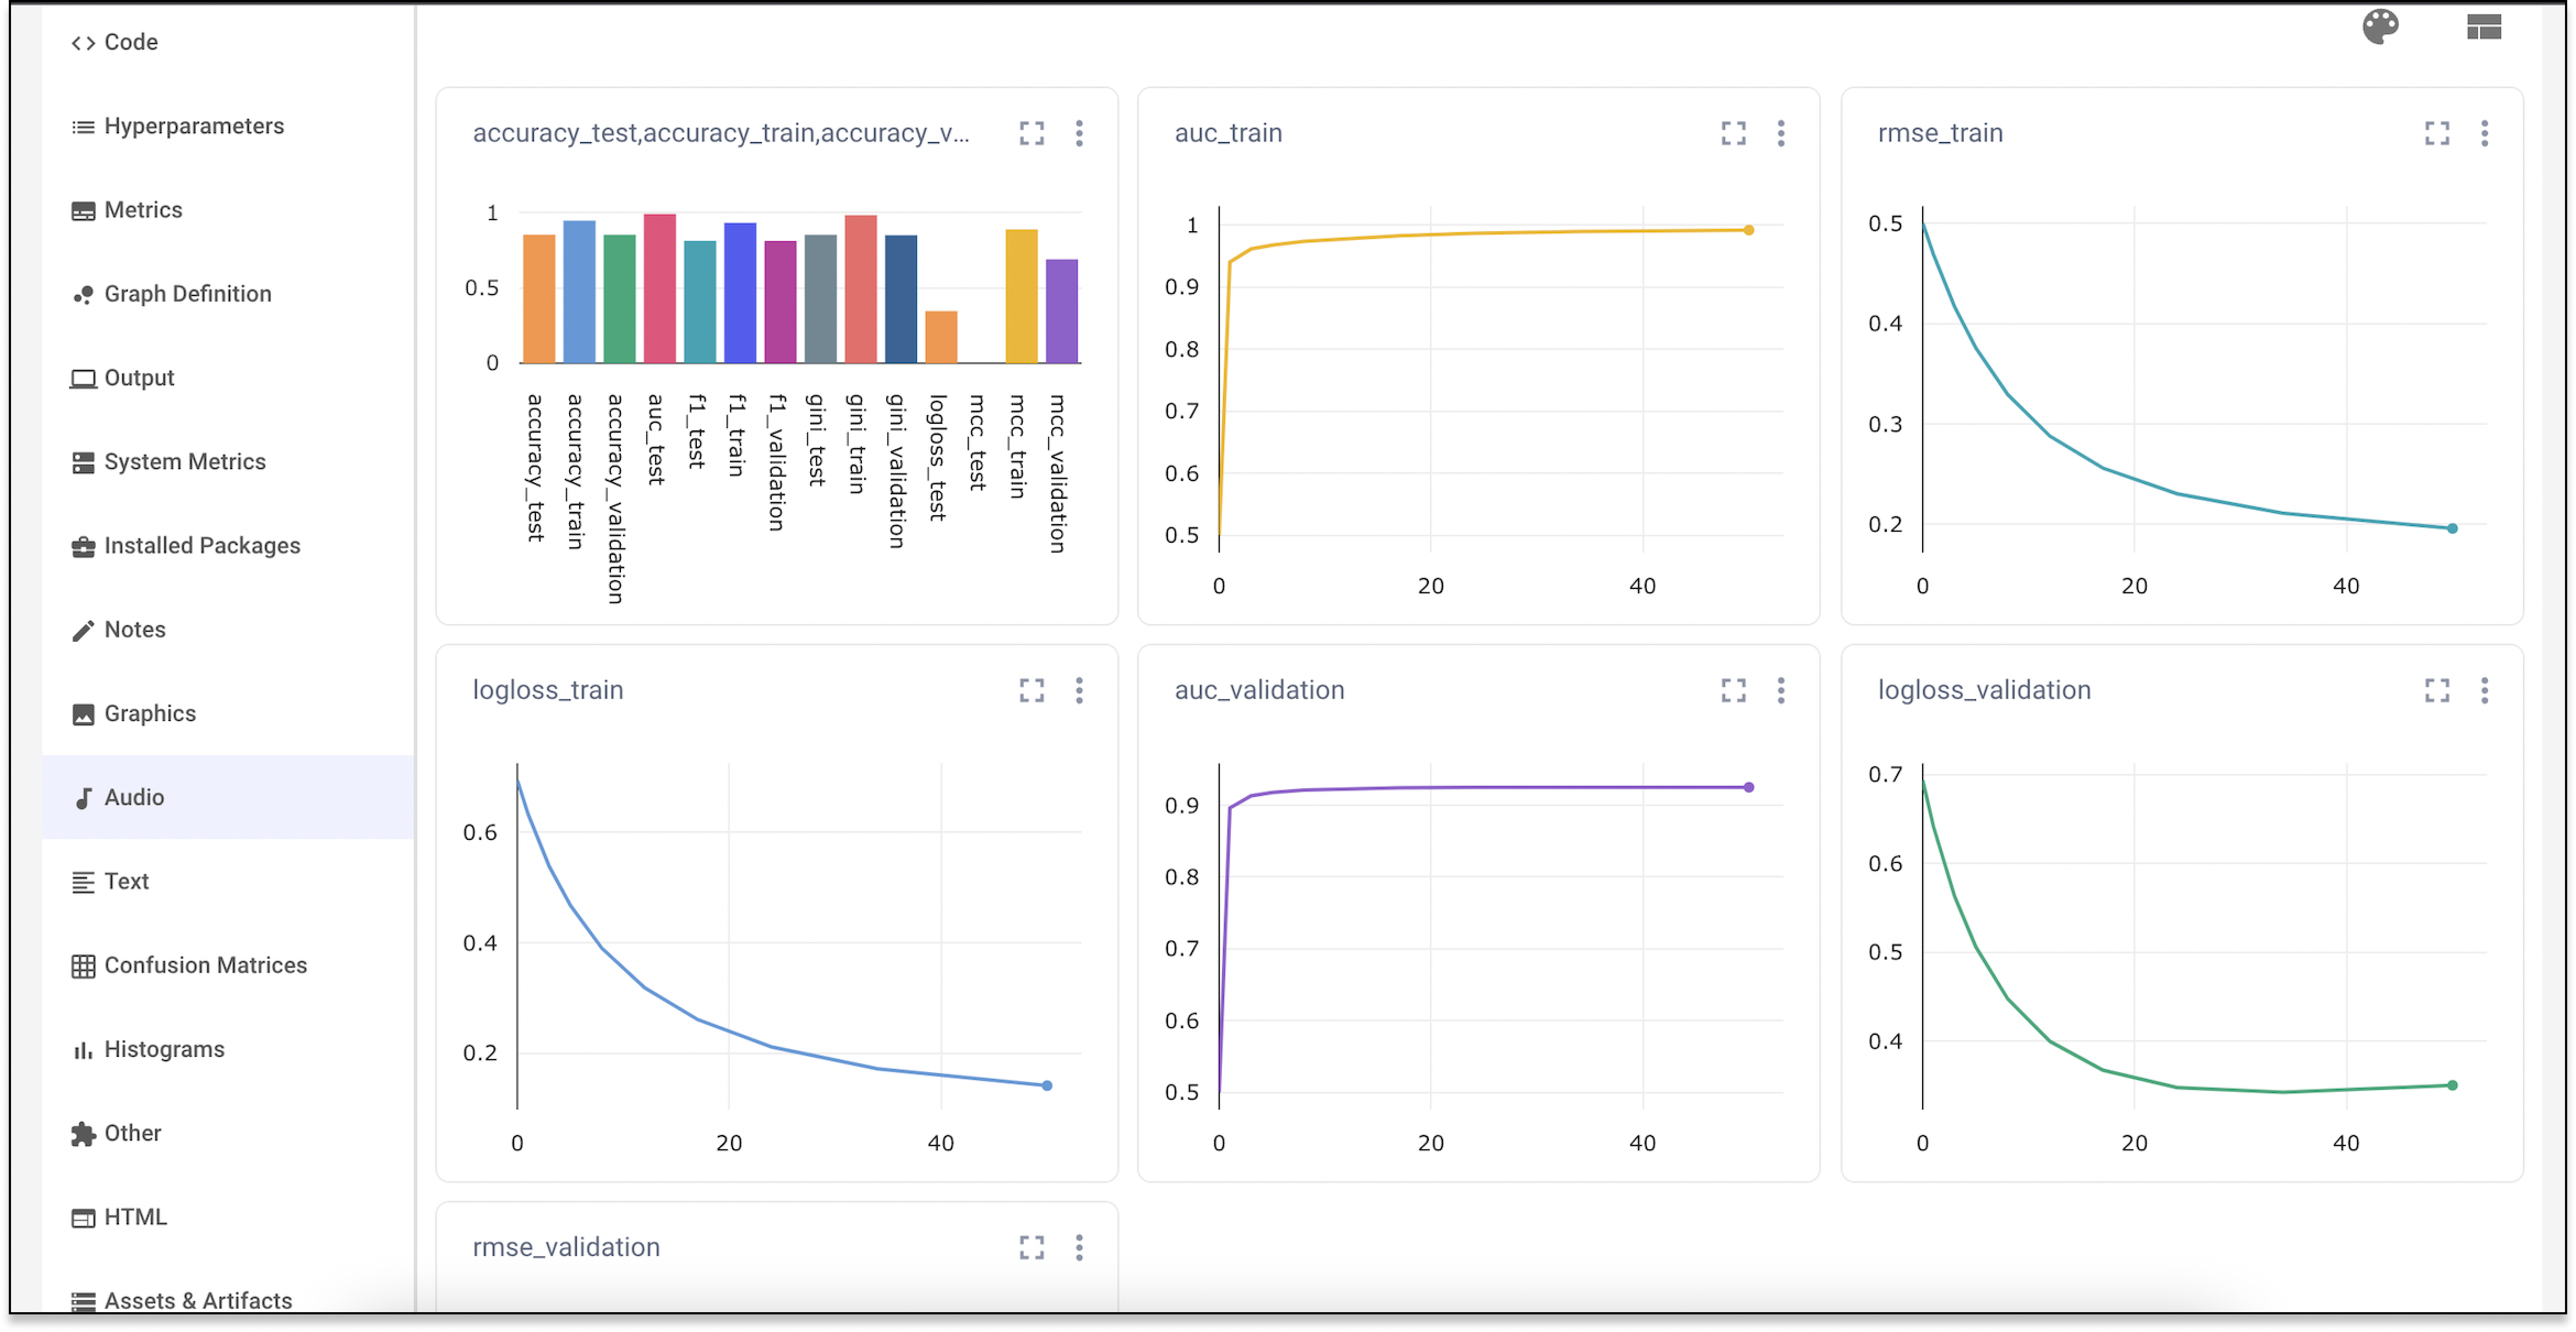Viewport: 2576px width, 1332px height.
Task: Click the Code brackets icon
Action: click(83, 42)
